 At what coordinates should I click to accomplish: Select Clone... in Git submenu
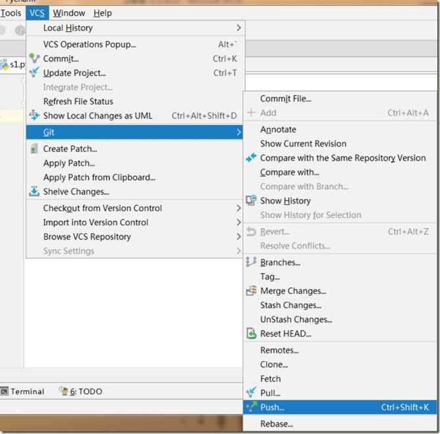click(340, 364)
